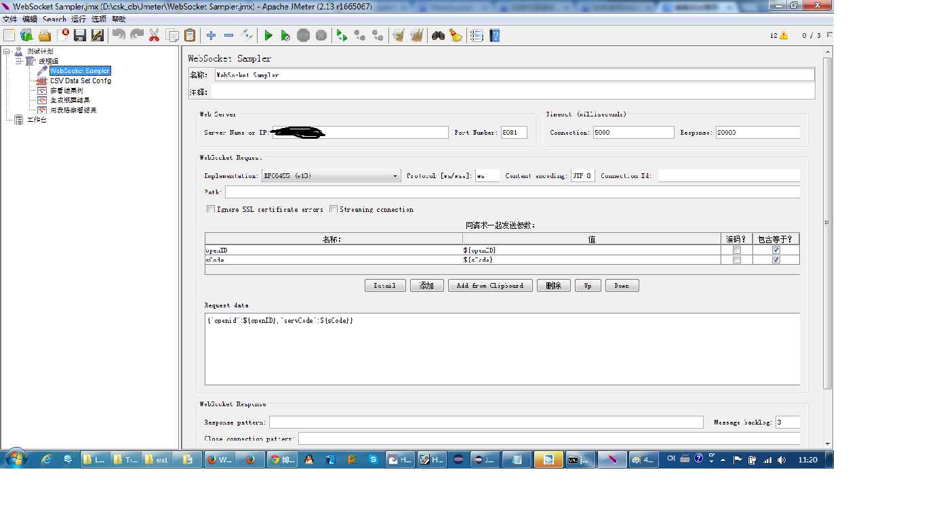The height and width of the screenshot is (520, 926).
Task: Collapse the 线程组 tree node
Action: pos(18,61)
